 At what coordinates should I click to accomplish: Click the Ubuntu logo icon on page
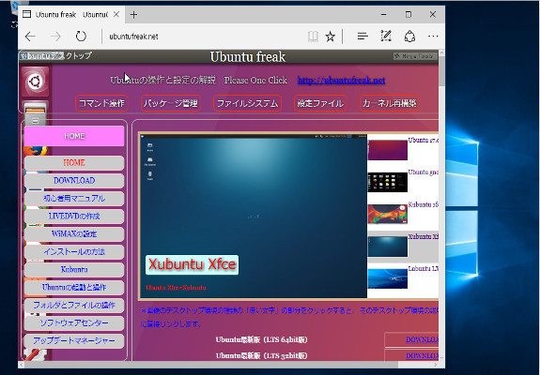coord(35,82)
